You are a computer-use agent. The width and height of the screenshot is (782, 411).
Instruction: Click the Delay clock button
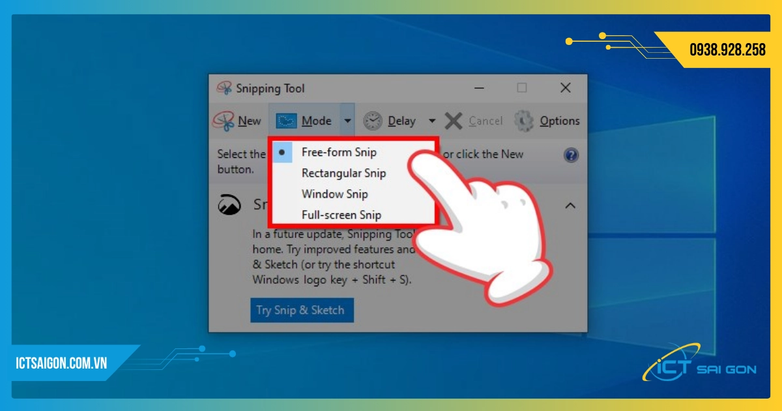(x=389, y=121)
